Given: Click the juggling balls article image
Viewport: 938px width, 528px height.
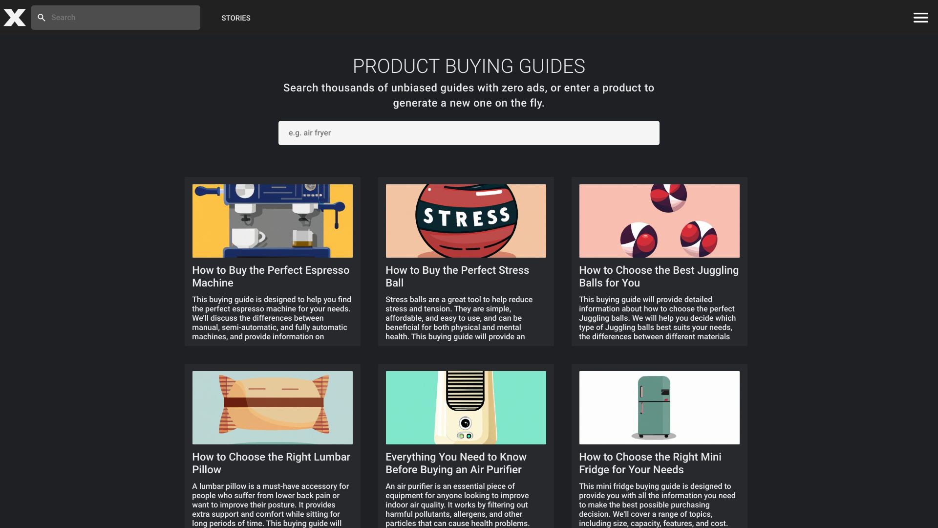Looking at the screenshot, I should 659,220.
